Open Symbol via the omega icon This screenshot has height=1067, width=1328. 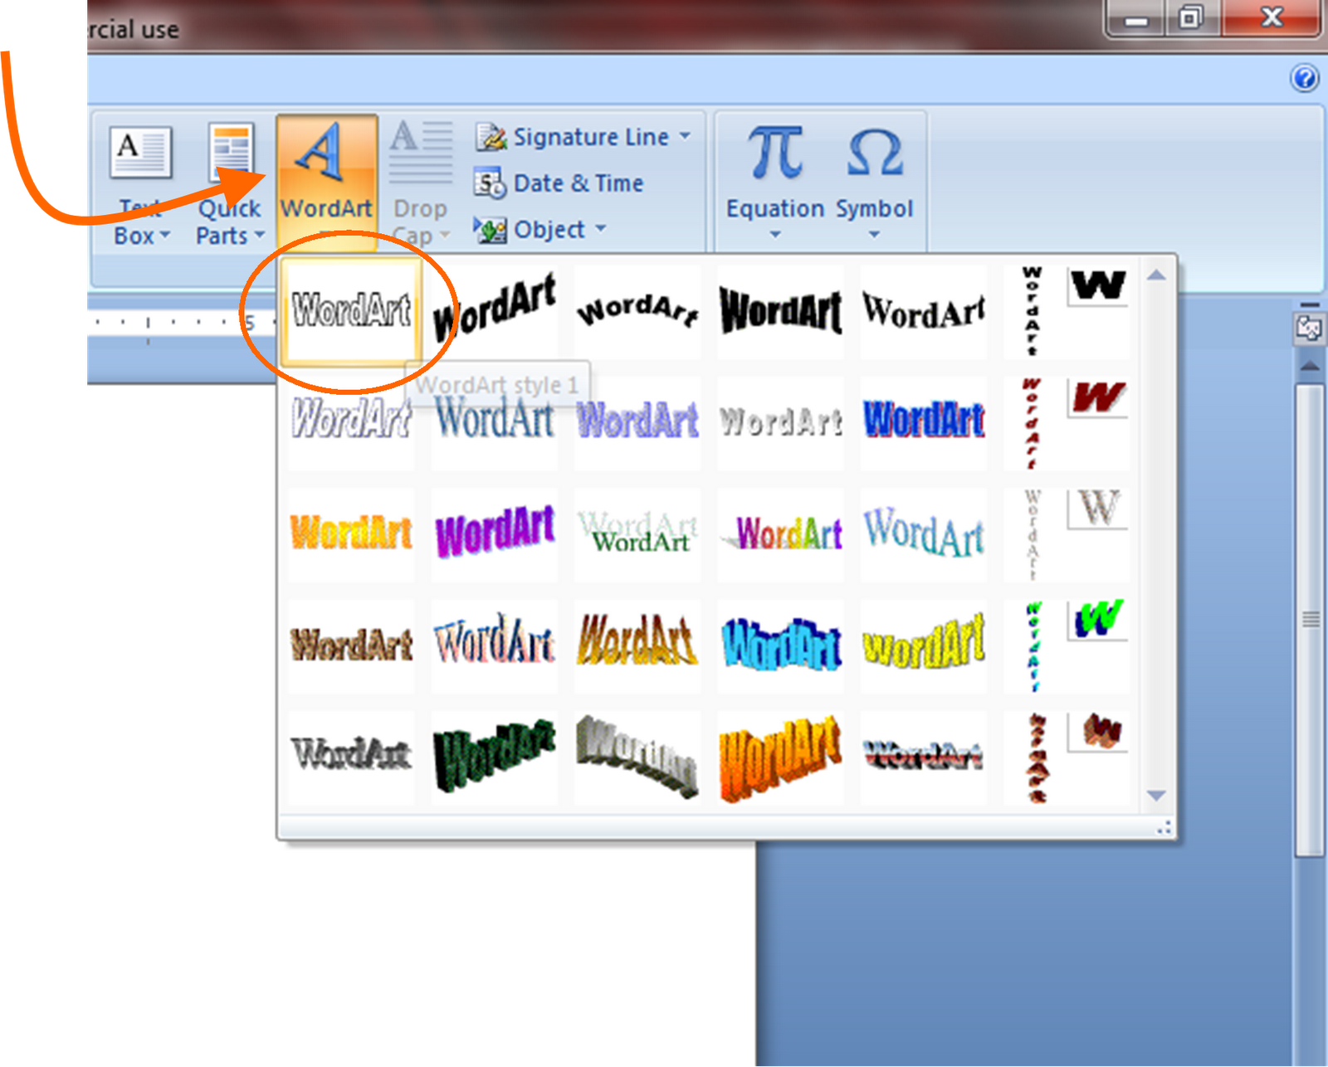pyautogui.click(x=875, y=153)
